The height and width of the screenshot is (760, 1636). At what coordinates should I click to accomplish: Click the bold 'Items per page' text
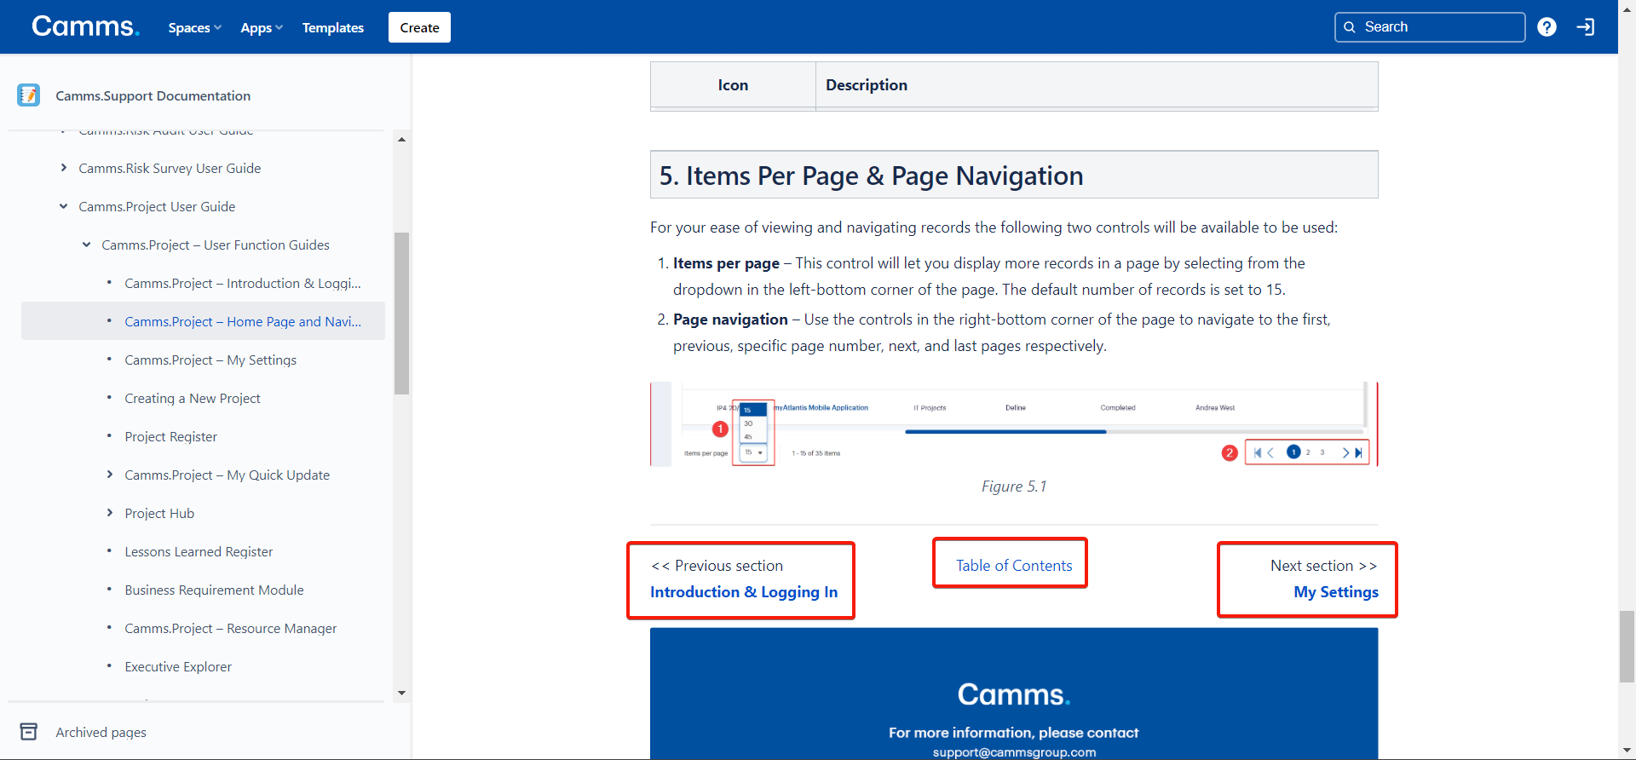[x=726, y=263]
